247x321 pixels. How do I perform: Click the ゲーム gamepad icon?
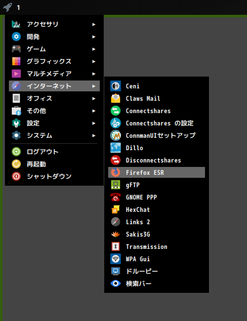16,49
